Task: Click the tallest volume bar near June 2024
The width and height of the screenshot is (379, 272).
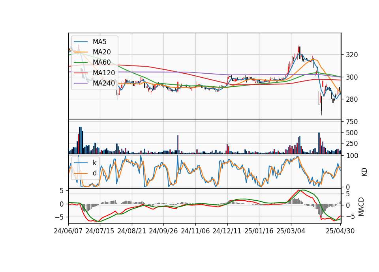Action: (81, 140)
